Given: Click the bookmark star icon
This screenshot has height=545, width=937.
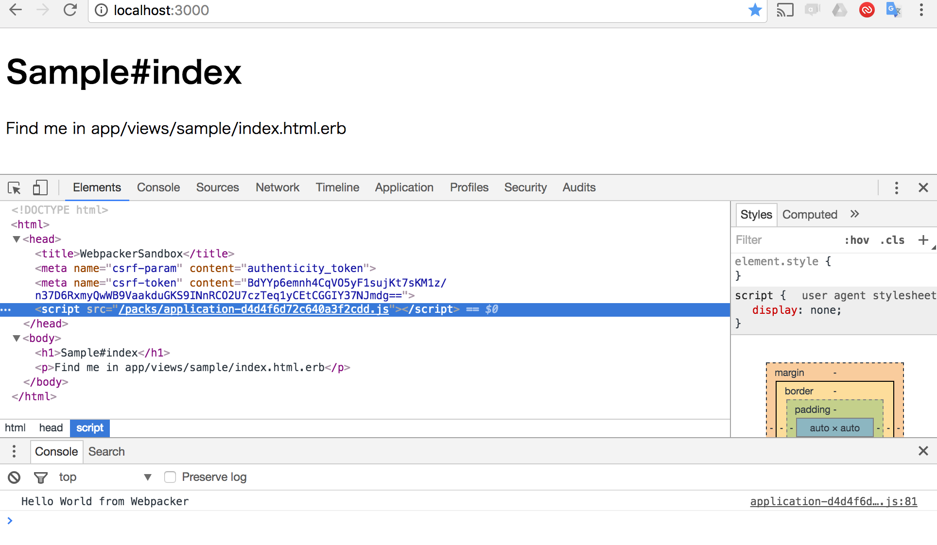Looking at the screenshot, I should [755, 10].
